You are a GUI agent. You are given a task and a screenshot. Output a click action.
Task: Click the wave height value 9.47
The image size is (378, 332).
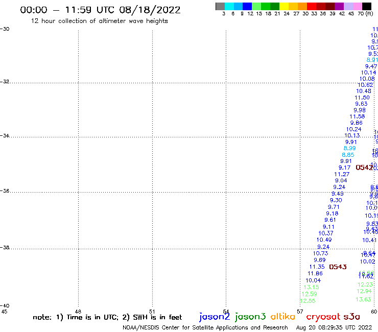371,66
